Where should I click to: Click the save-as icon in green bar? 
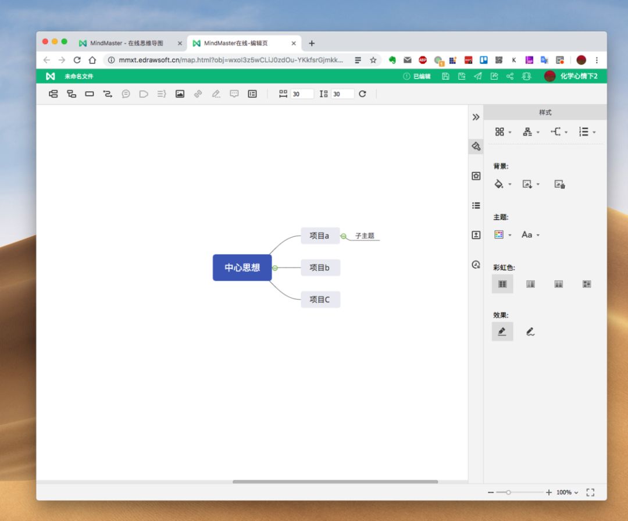pos(462,76)
